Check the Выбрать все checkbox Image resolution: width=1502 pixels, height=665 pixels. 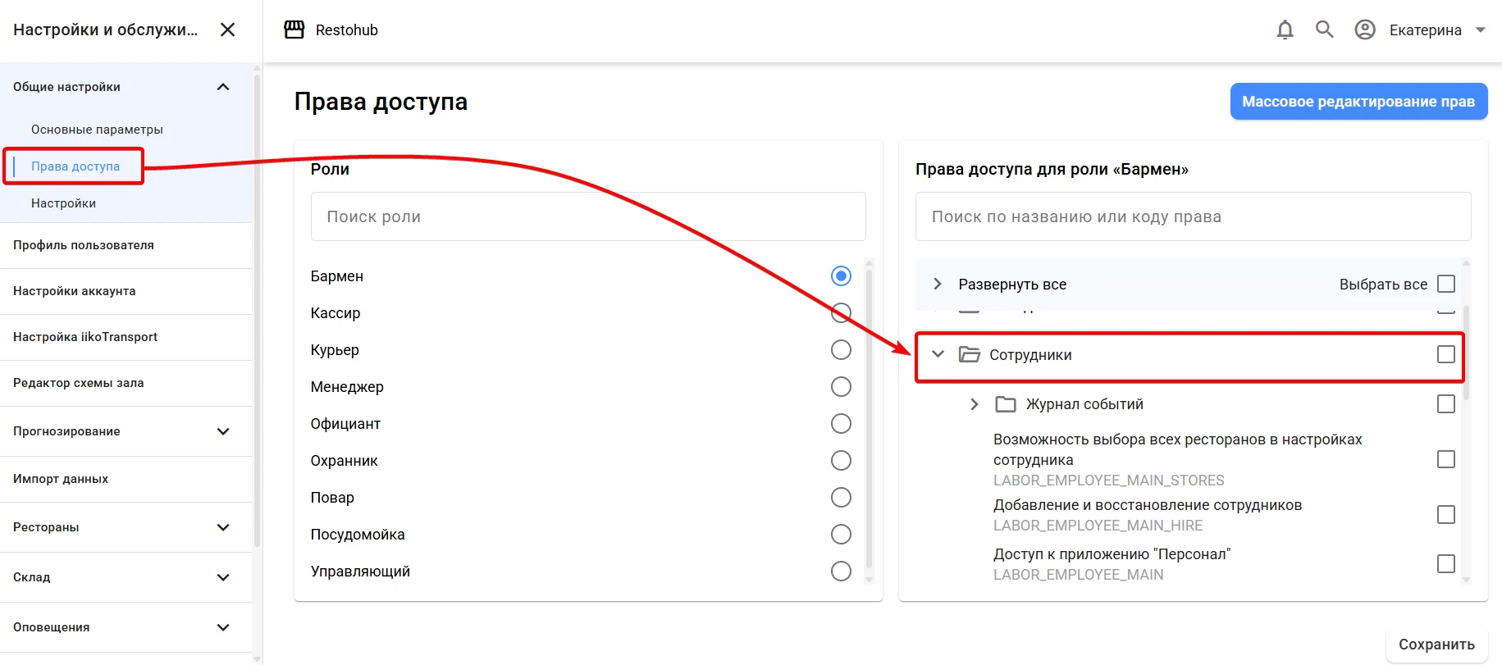coord(1446,284)
